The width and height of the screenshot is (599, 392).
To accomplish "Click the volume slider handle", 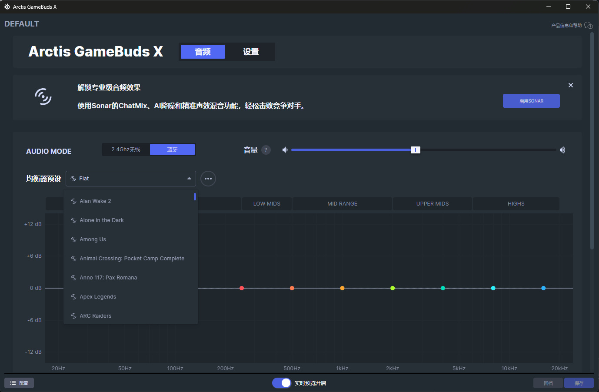I will pos(416,150).
